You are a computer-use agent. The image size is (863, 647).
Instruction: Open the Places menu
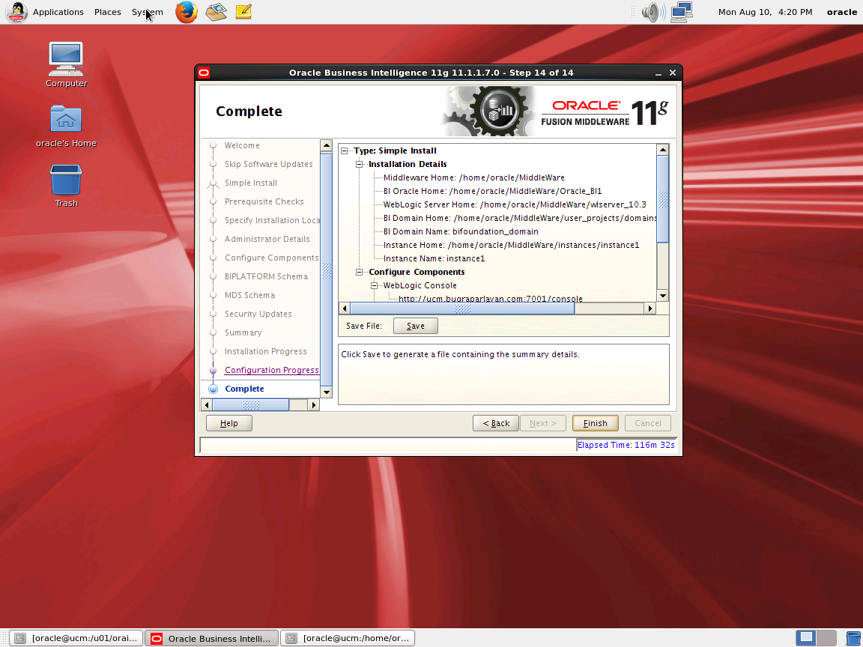point(107,11)
